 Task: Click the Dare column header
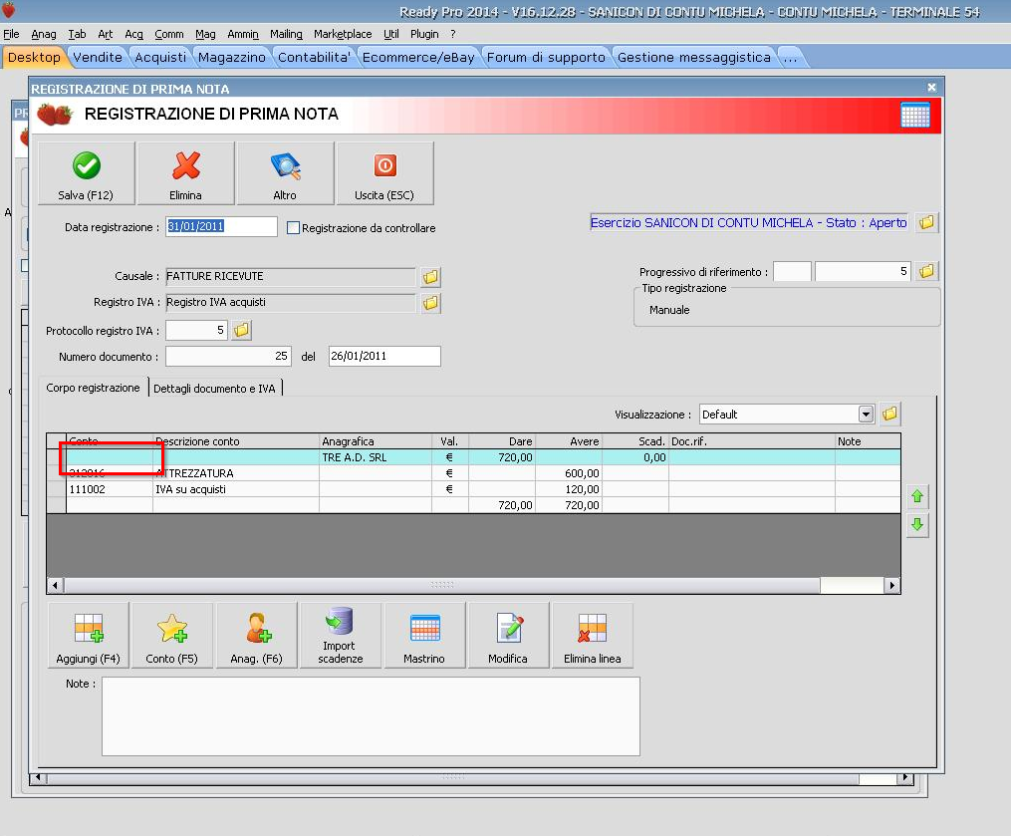coord(502,441)
